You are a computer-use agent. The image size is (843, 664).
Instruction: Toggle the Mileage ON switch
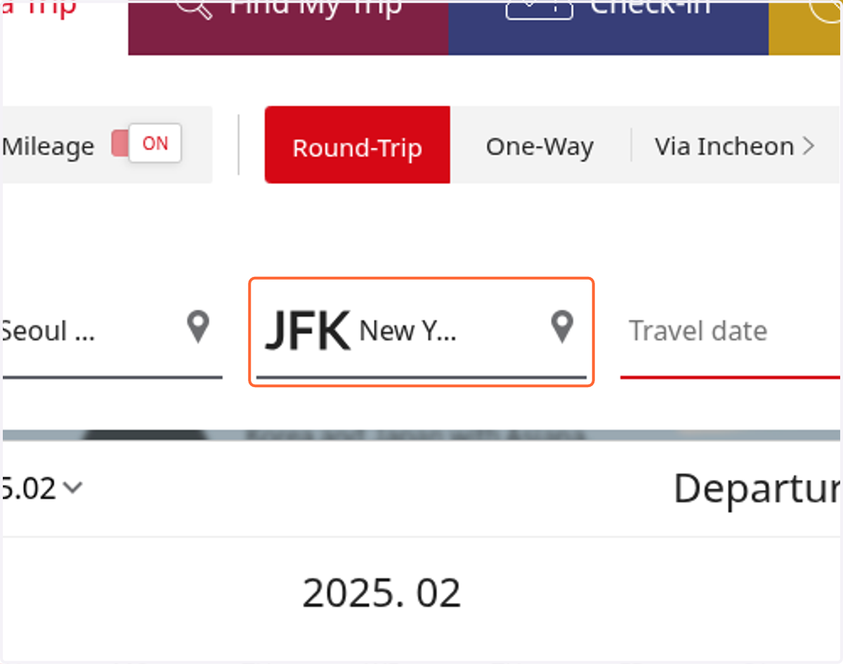(147, 143)
